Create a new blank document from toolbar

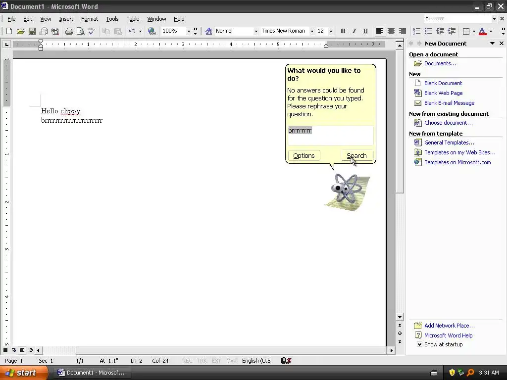click(9, 31)
